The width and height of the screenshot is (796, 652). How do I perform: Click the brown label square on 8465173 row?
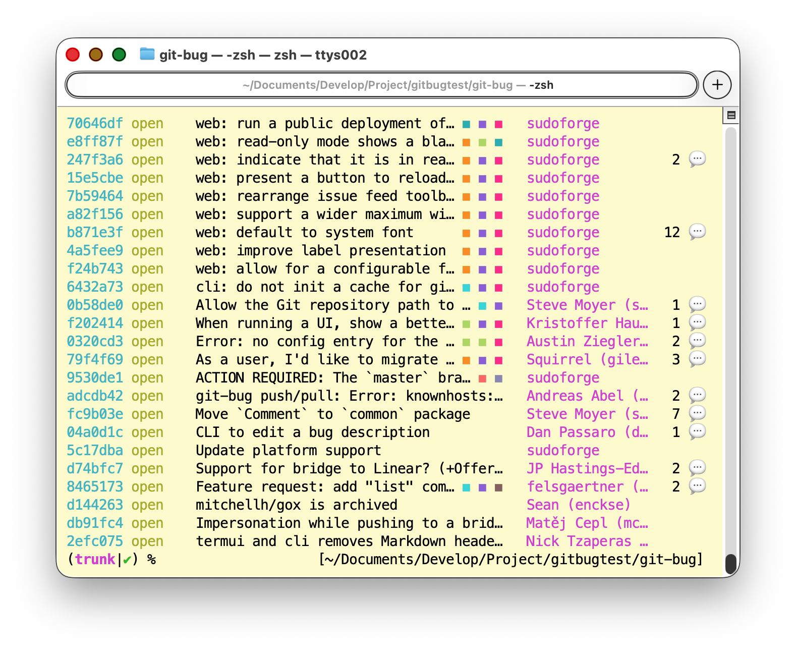498,487
